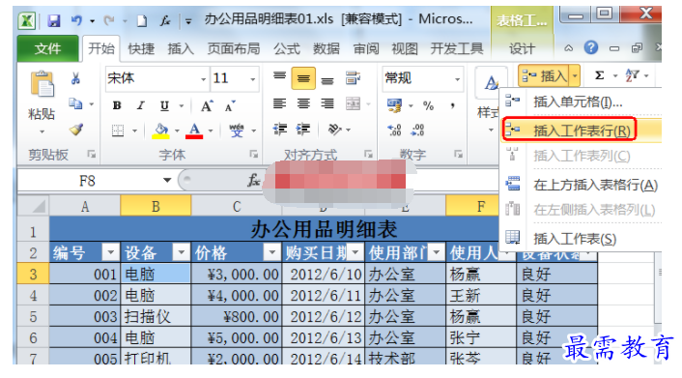Choose 插入工作表(S) menu item

coord(582,238)
